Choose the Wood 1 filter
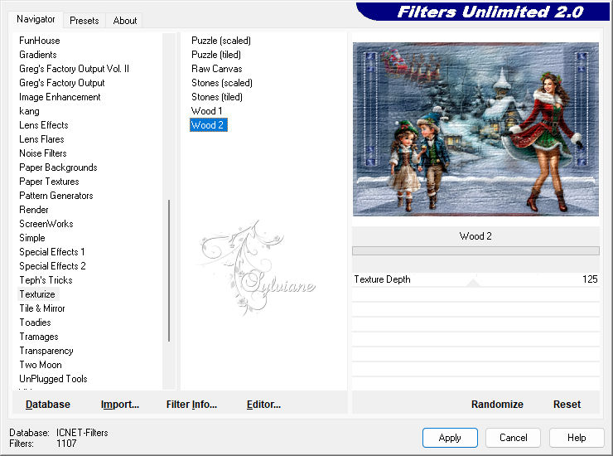613x456 pixels. click(206, 111)
